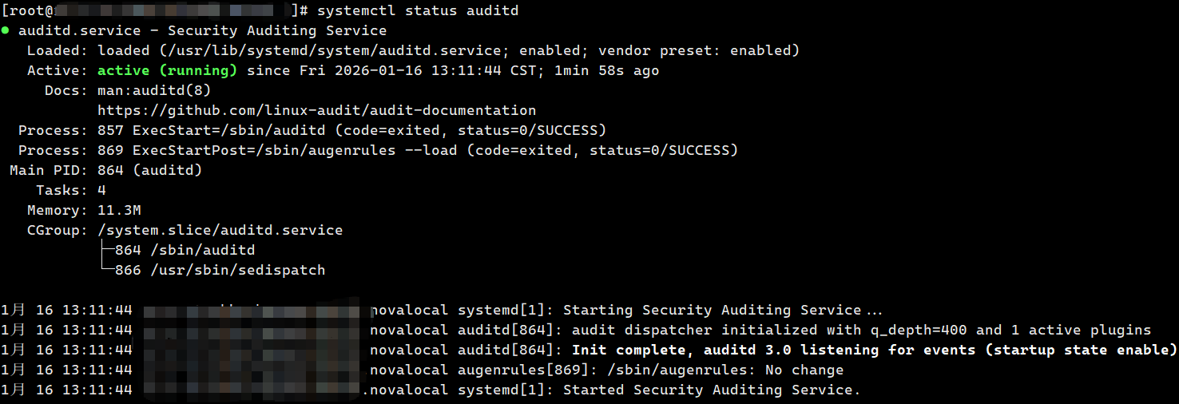This screenshot has height=404, width=1179.
Task: Click the Memory value 11.3M
Action: point(119,210)
